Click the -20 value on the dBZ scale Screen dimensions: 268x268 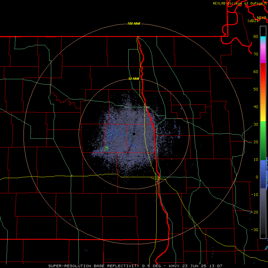(x=255, y=212)
